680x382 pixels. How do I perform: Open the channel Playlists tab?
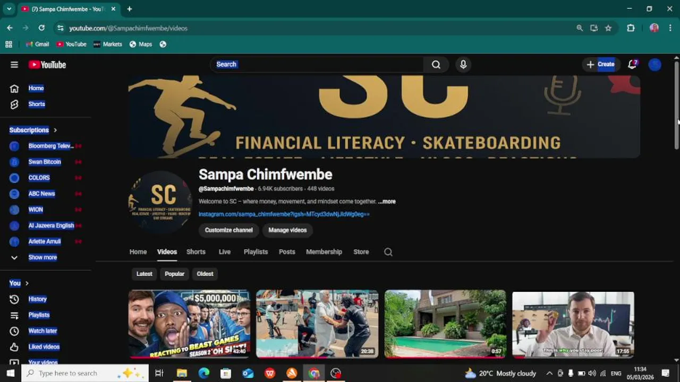pyautogui.click(x=256, y=252)
